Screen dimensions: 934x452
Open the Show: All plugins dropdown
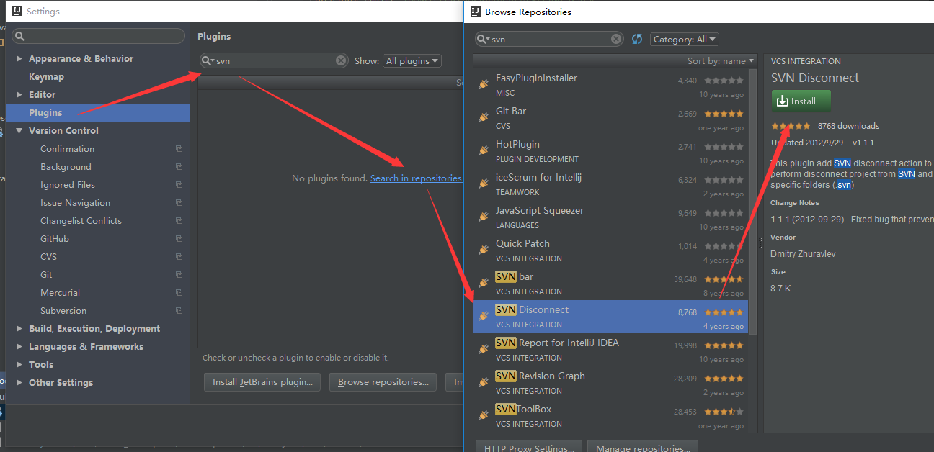click(x=412, y=60)
